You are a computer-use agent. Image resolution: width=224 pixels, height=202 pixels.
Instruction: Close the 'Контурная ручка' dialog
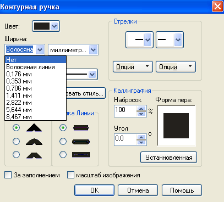[x=217, y=7]
